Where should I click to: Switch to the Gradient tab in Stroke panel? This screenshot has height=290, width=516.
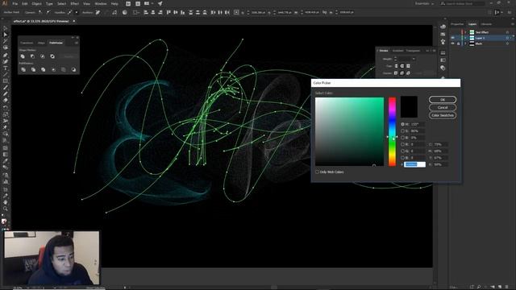click(397, 51)
